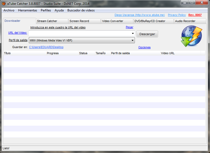Open the Audio Recorder tab
Screen dimensions: 210x153
(x=190, y=21)
